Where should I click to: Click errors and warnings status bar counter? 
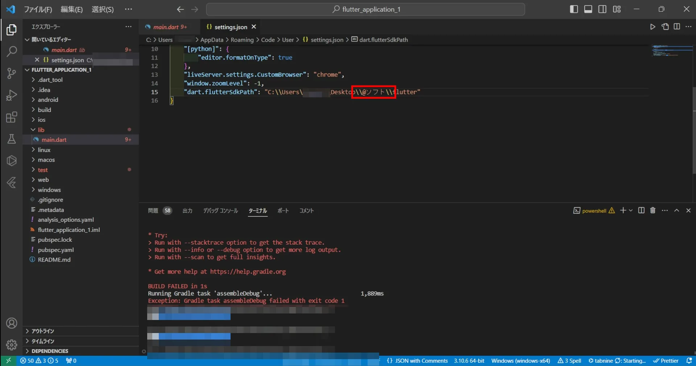(39, 361)
